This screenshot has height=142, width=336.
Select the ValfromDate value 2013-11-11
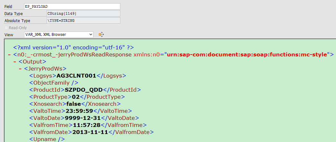pyautogui.click(x=90, y=132)
